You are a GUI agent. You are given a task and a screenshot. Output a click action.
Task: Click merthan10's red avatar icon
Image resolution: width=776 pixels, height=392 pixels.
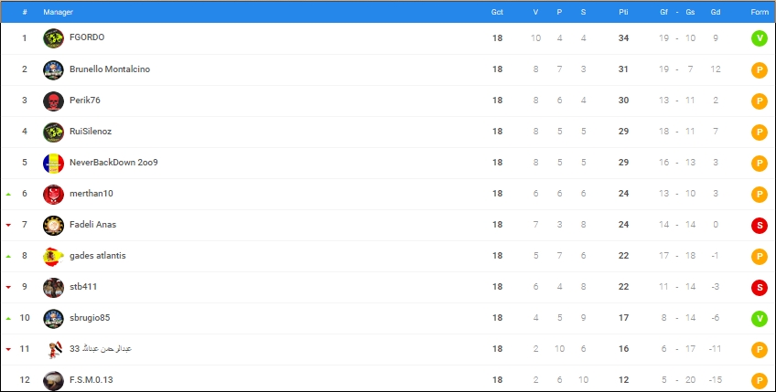pos(53,194)
